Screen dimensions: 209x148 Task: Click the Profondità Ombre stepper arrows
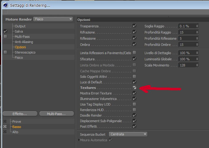coord(197,44)
